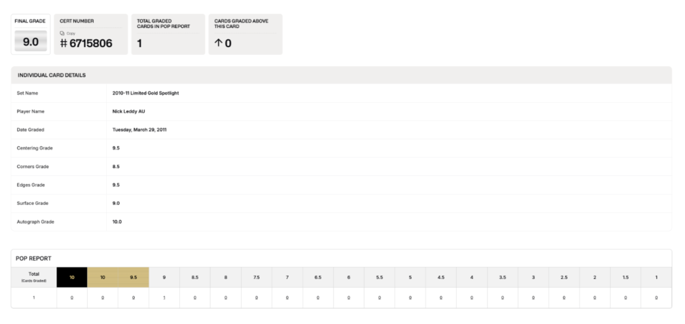Click the black Pristine 10 header cell
685x324 pixels.
coord(72,277)
